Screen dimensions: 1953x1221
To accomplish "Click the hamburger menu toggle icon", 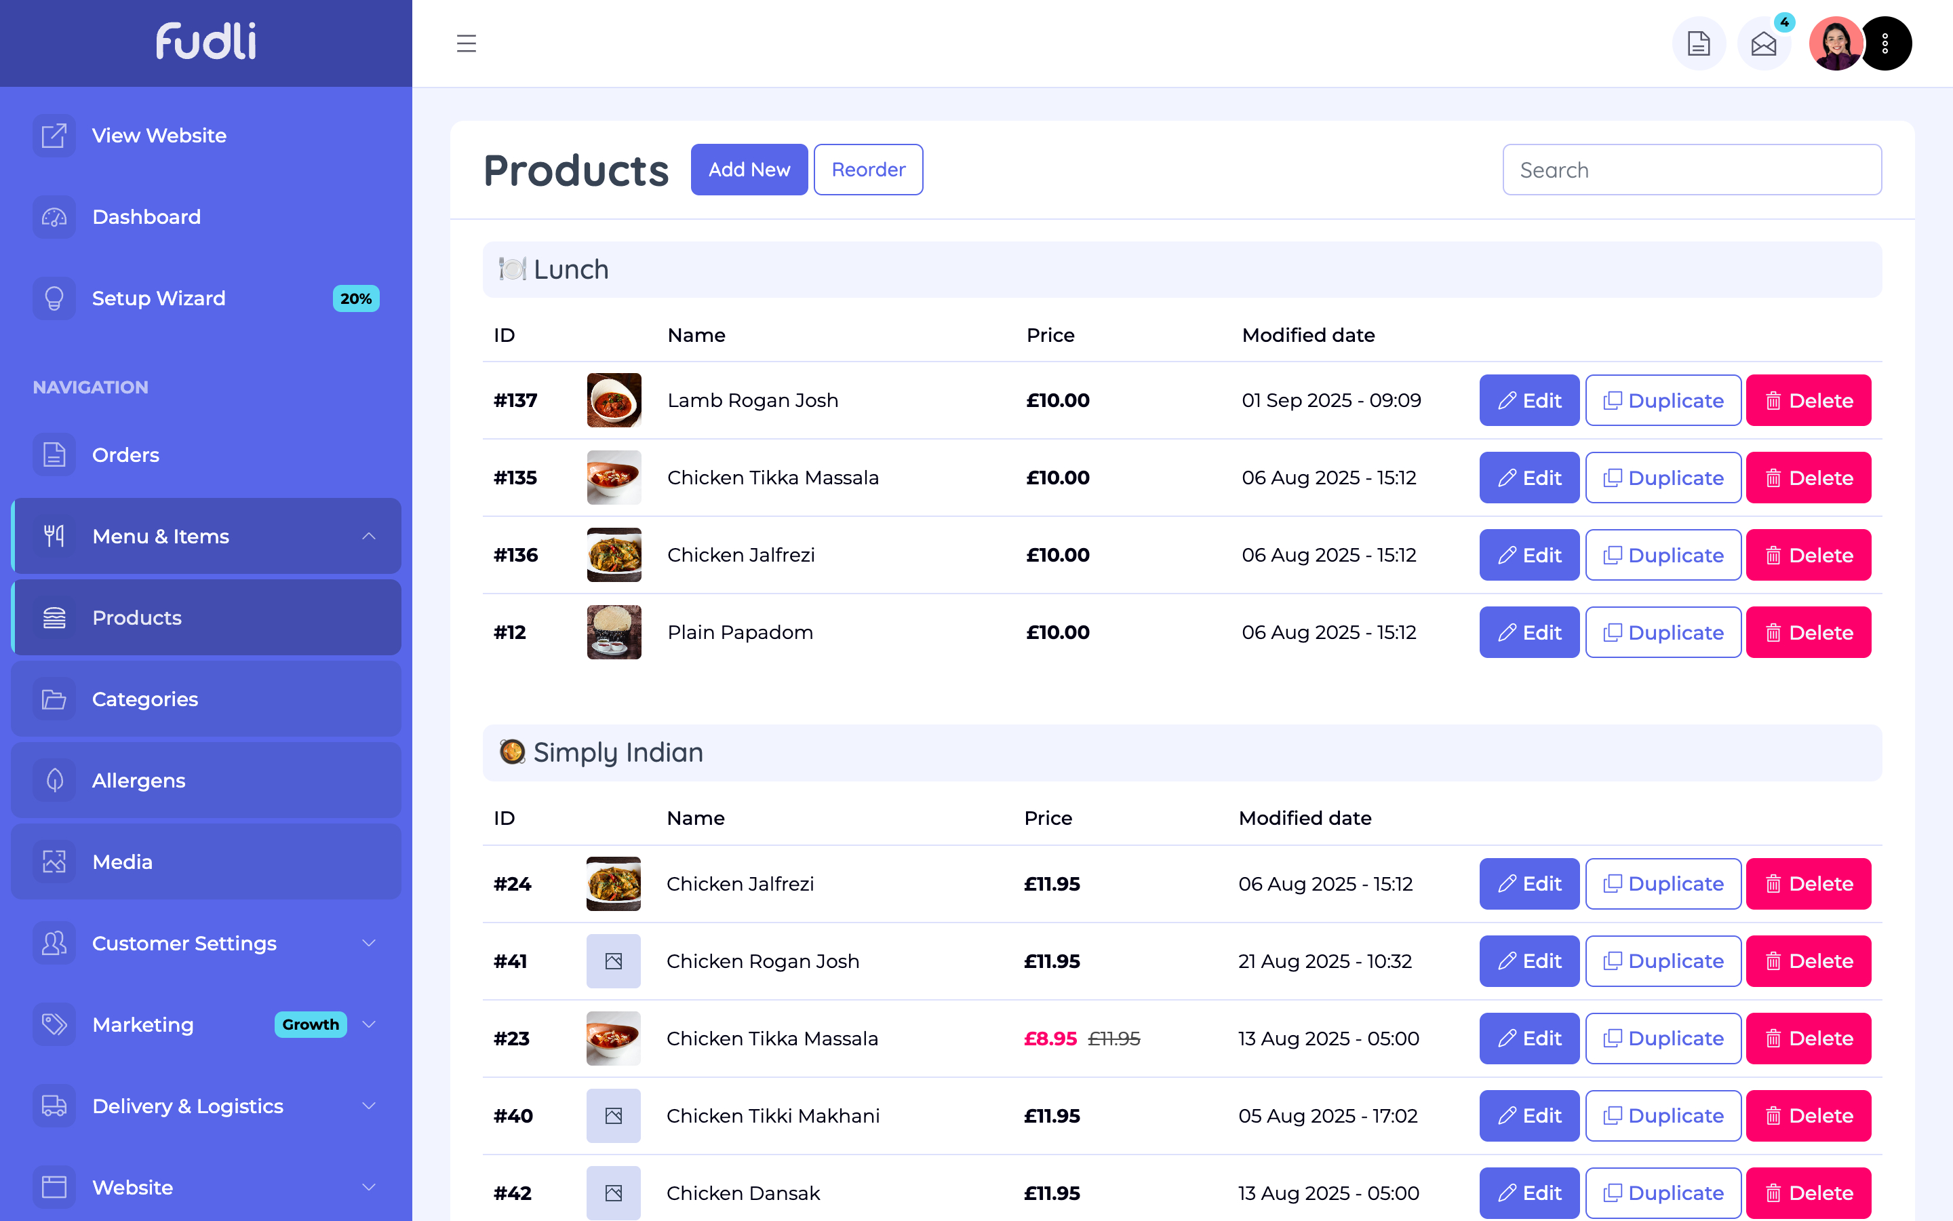I will [467, 43].
